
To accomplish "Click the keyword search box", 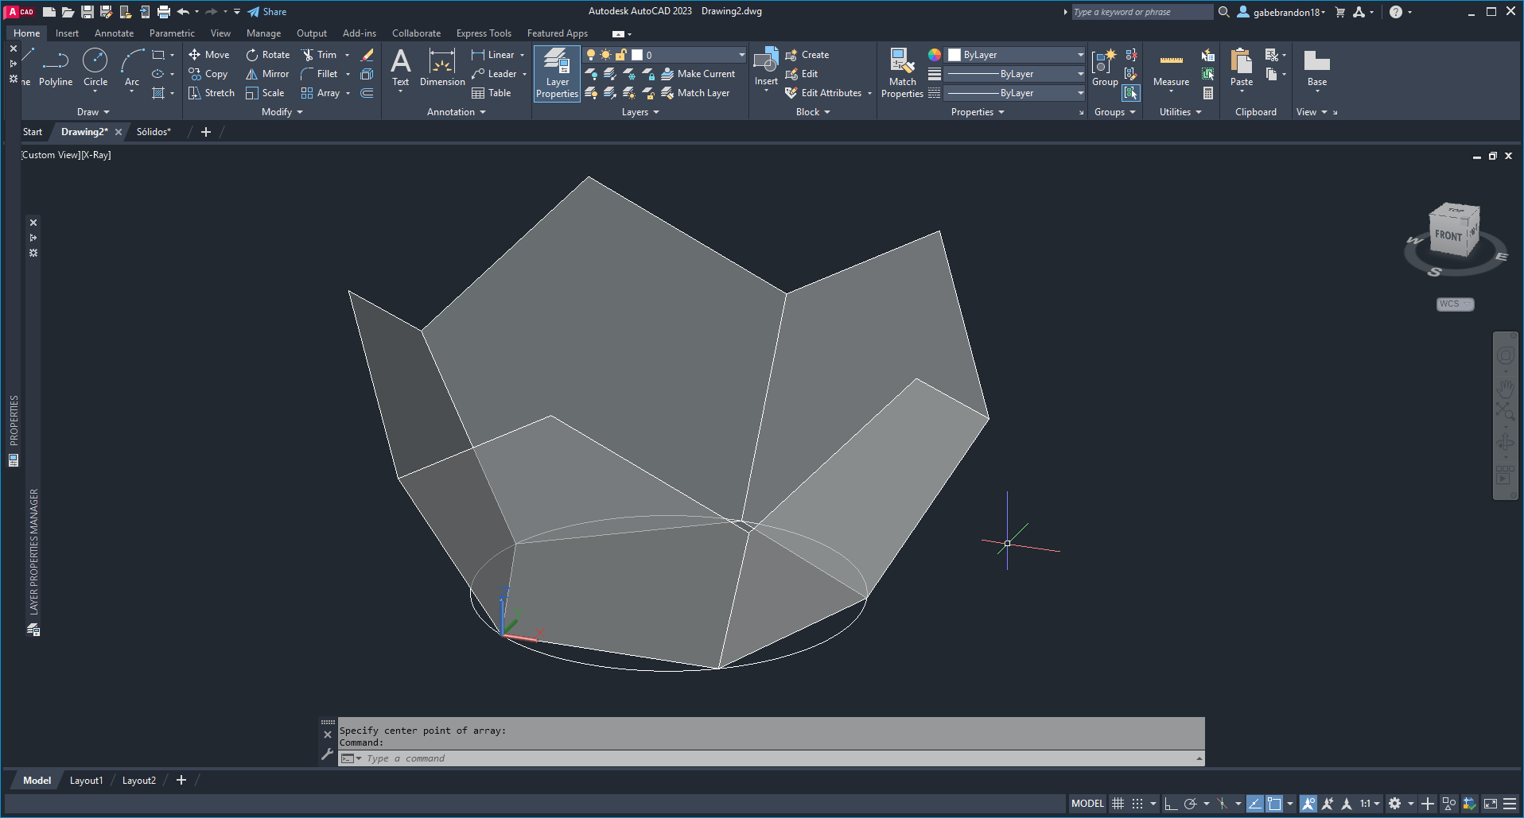I will pyautogui.click(x=1142, y=12).
